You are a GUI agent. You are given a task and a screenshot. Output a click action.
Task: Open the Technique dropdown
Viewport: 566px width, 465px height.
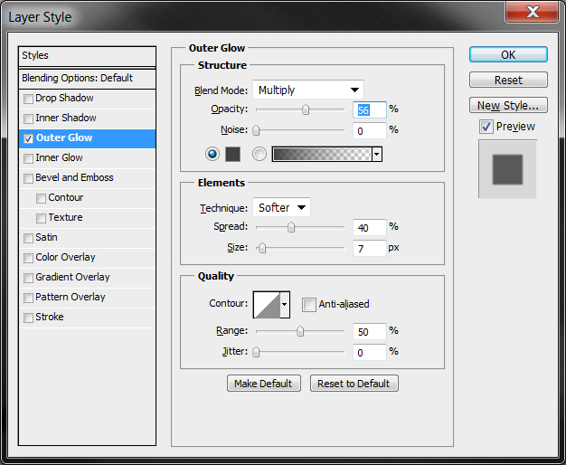[x=281, y=207]
